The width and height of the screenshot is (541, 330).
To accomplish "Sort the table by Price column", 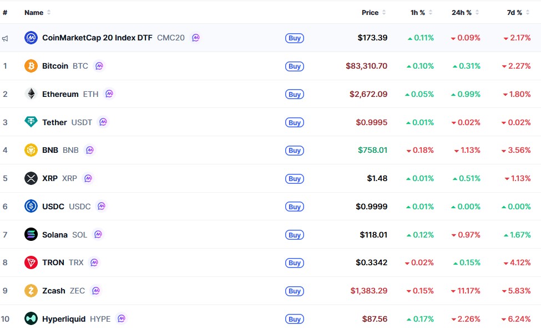I will coord(373,12).
